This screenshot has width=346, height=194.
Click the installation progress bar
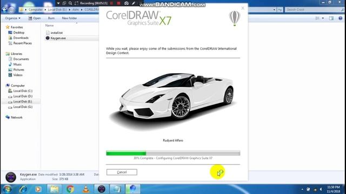pyautogui.click(x=173, y=153)
